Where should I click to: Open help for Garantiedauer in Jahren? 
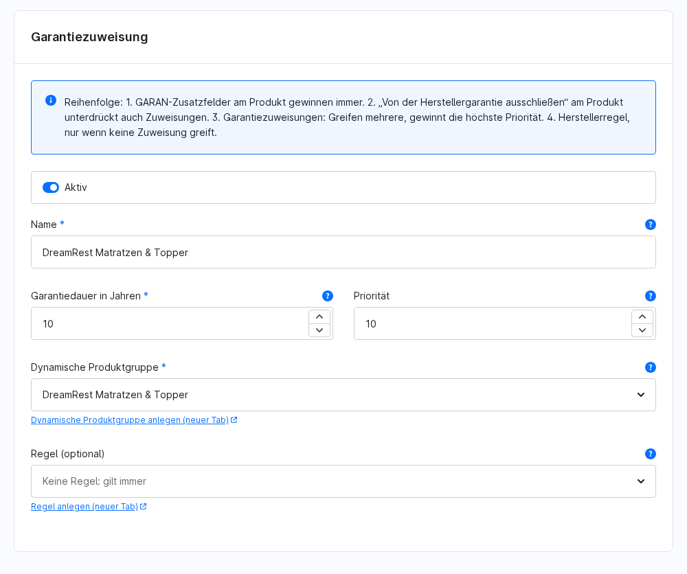(327, 296)
